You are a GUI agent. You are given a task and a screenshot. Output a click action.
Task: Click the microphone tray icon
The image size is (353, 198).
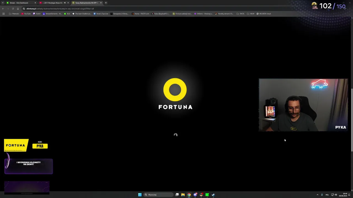click(x=322, y=195)
